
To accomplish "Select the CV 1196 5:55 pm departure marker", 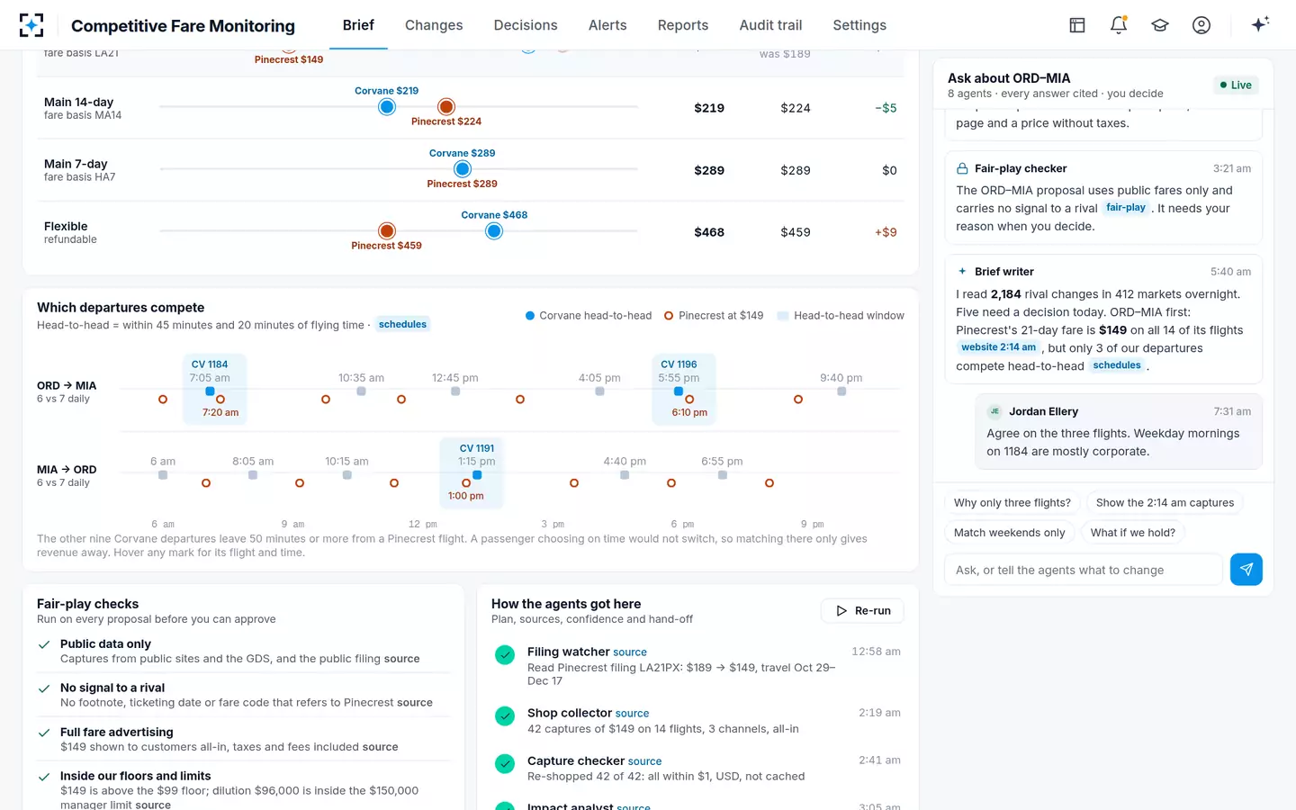I will pyautogui.click(x=679, y=391).
